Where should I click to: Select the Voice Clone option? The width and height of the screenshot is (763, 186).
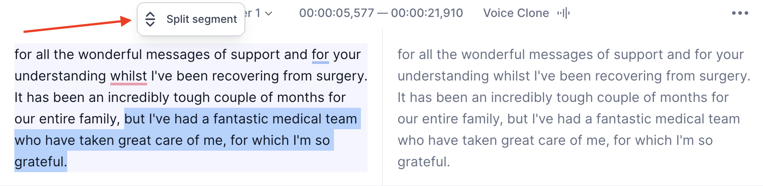516,13
